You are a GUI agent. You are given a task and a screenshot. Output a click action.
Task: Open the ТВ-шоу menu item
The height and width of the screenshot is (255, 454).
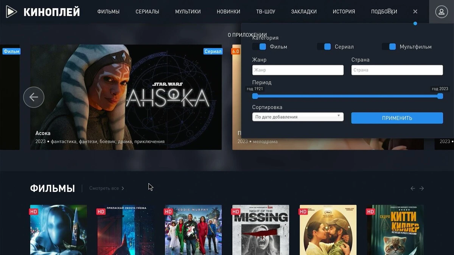pos(266,12)
